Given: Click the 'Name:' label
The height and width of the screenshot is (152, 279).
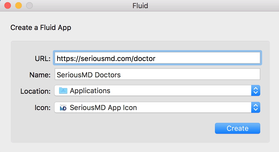Looking at the screenshot, I should coord(40,75).
